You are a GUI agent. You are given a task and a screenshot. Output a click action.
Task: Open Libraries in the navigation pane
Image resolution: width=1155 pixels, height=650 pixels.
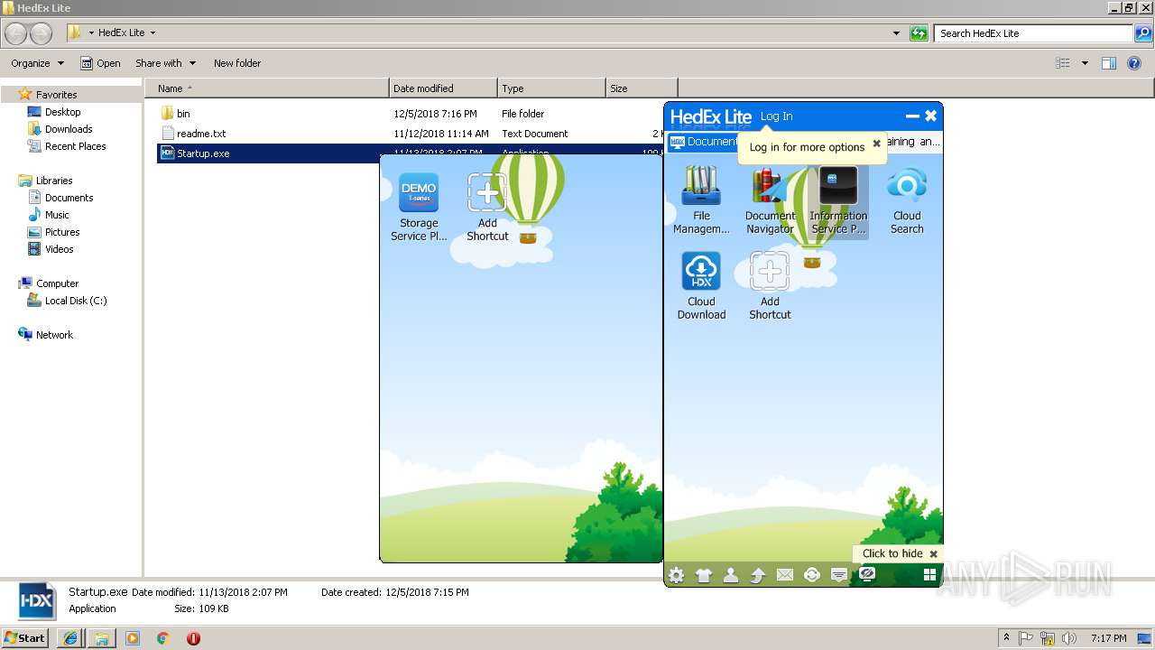54,181
